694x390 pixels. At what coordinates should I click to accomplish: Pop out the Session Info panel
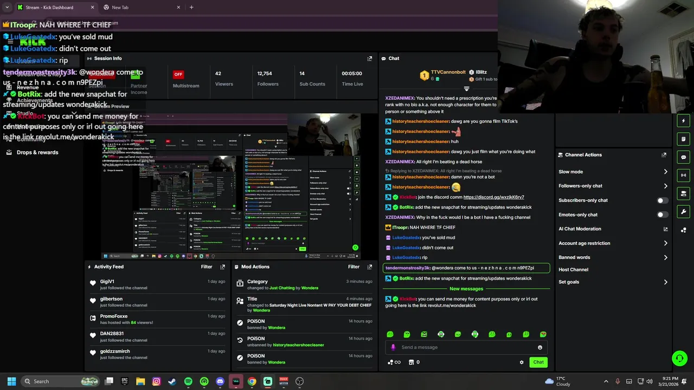[x=370, y=58]
